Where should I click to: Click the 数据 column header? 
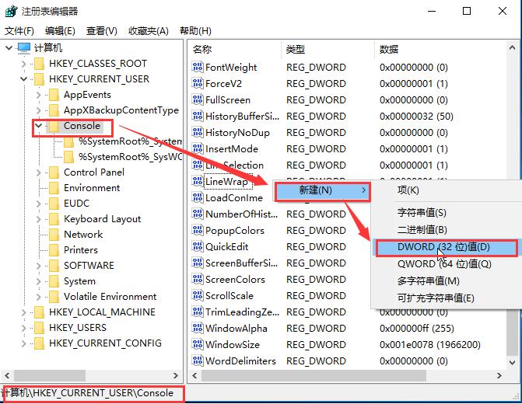pyautogui.click(x=389, y=49)
